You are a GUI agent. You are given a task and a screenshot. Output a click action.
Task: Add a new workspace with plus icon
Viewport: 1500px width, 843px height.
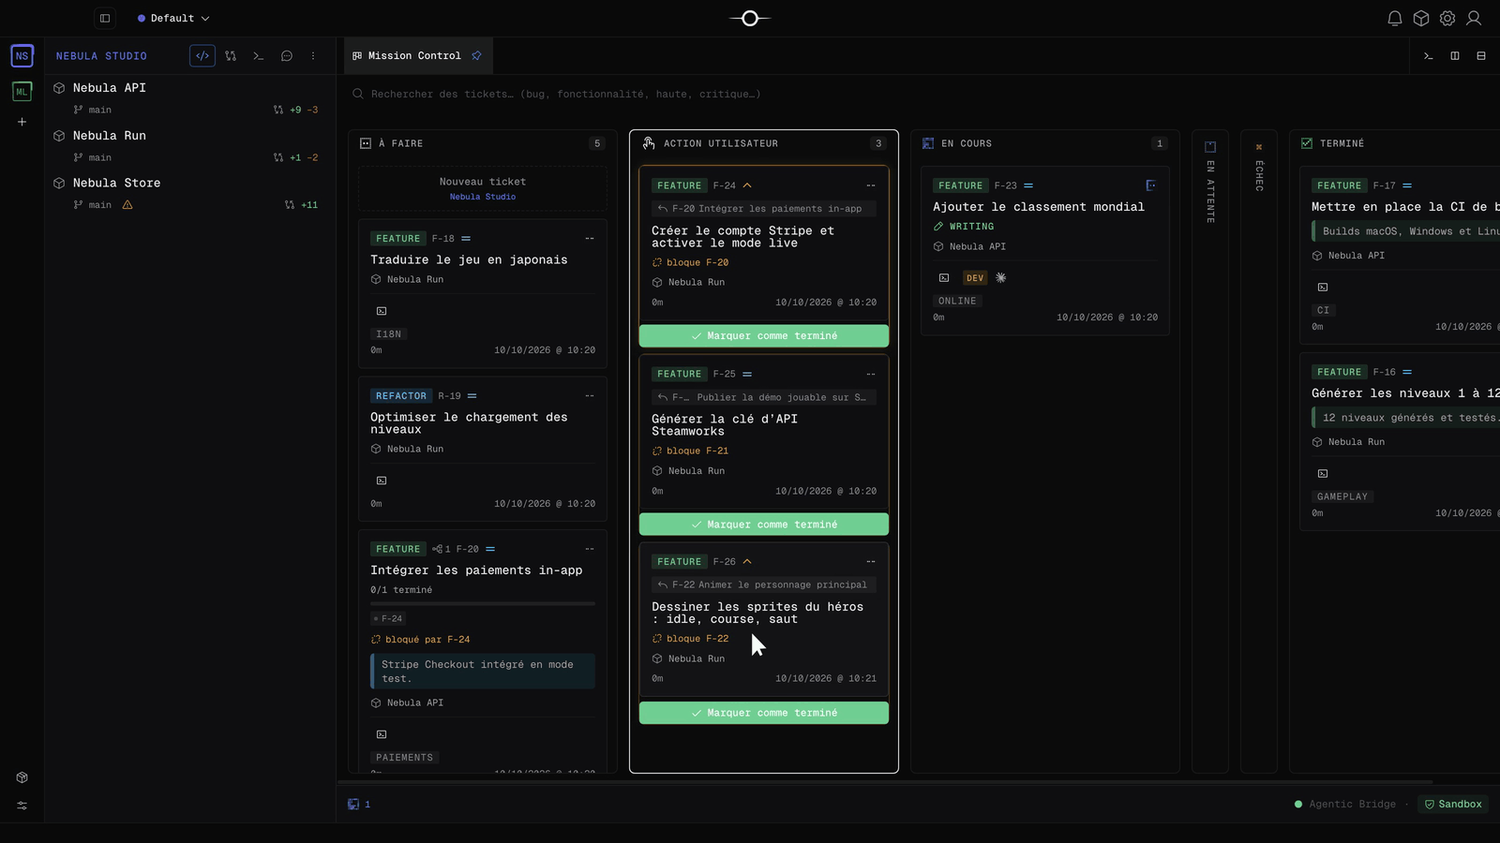[22, 122]
